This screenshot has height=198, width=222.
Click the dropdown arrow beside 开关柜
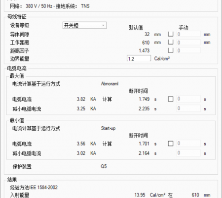[x=103, y=25]
